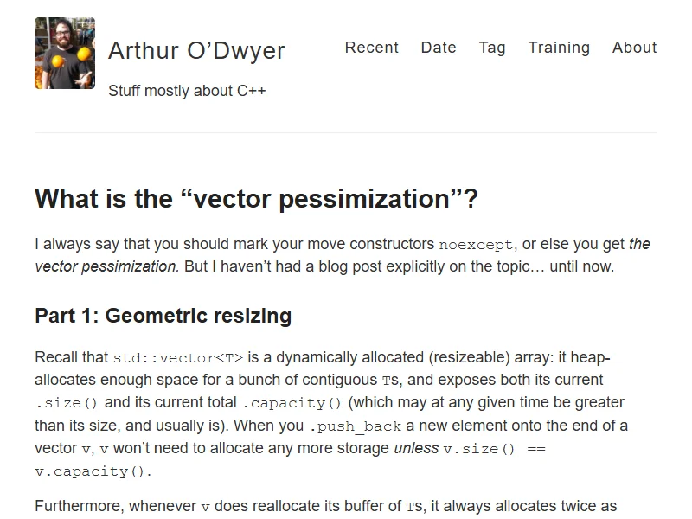Click the noexcept code keyword
The image size is (692, 519).
pos(476,245)
